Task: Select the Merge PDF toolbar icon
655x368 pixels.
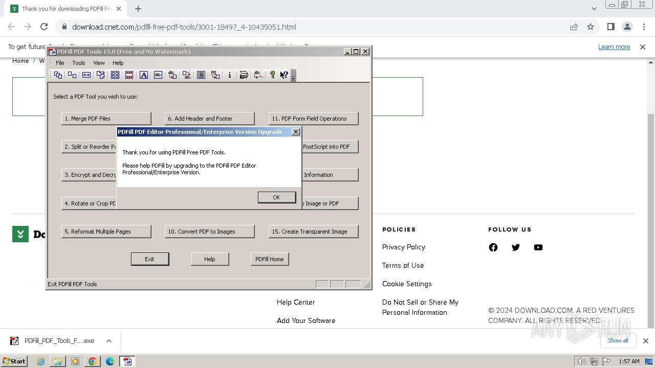Action: (58, 75)
